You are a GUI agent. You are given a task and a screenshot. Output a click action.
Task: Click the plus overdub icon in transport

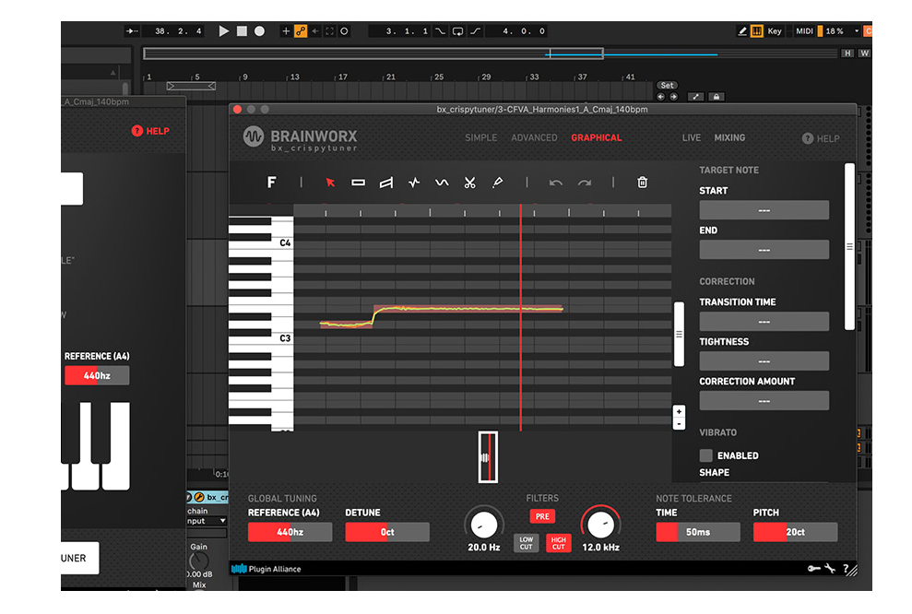point(286,31)
